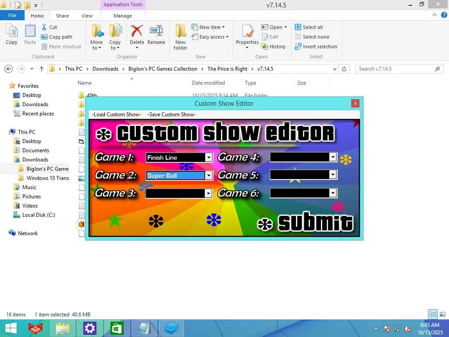This screenshot has width=449, height=337.
Task: Switch to the Home ribbon tab
Action: point(37,16)
